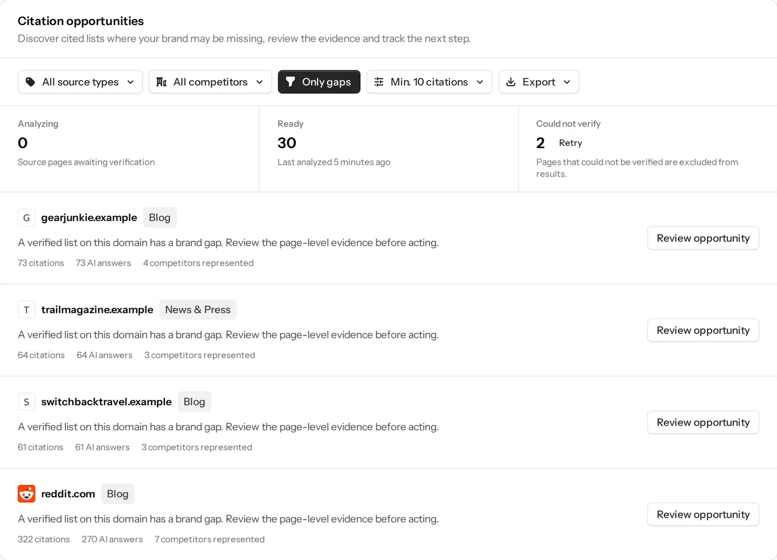Image resolution: width=777 pixels, height=560 pixels.
Task: Click the funnel icon in Only gaps
Action: click(x=290, y=82)
